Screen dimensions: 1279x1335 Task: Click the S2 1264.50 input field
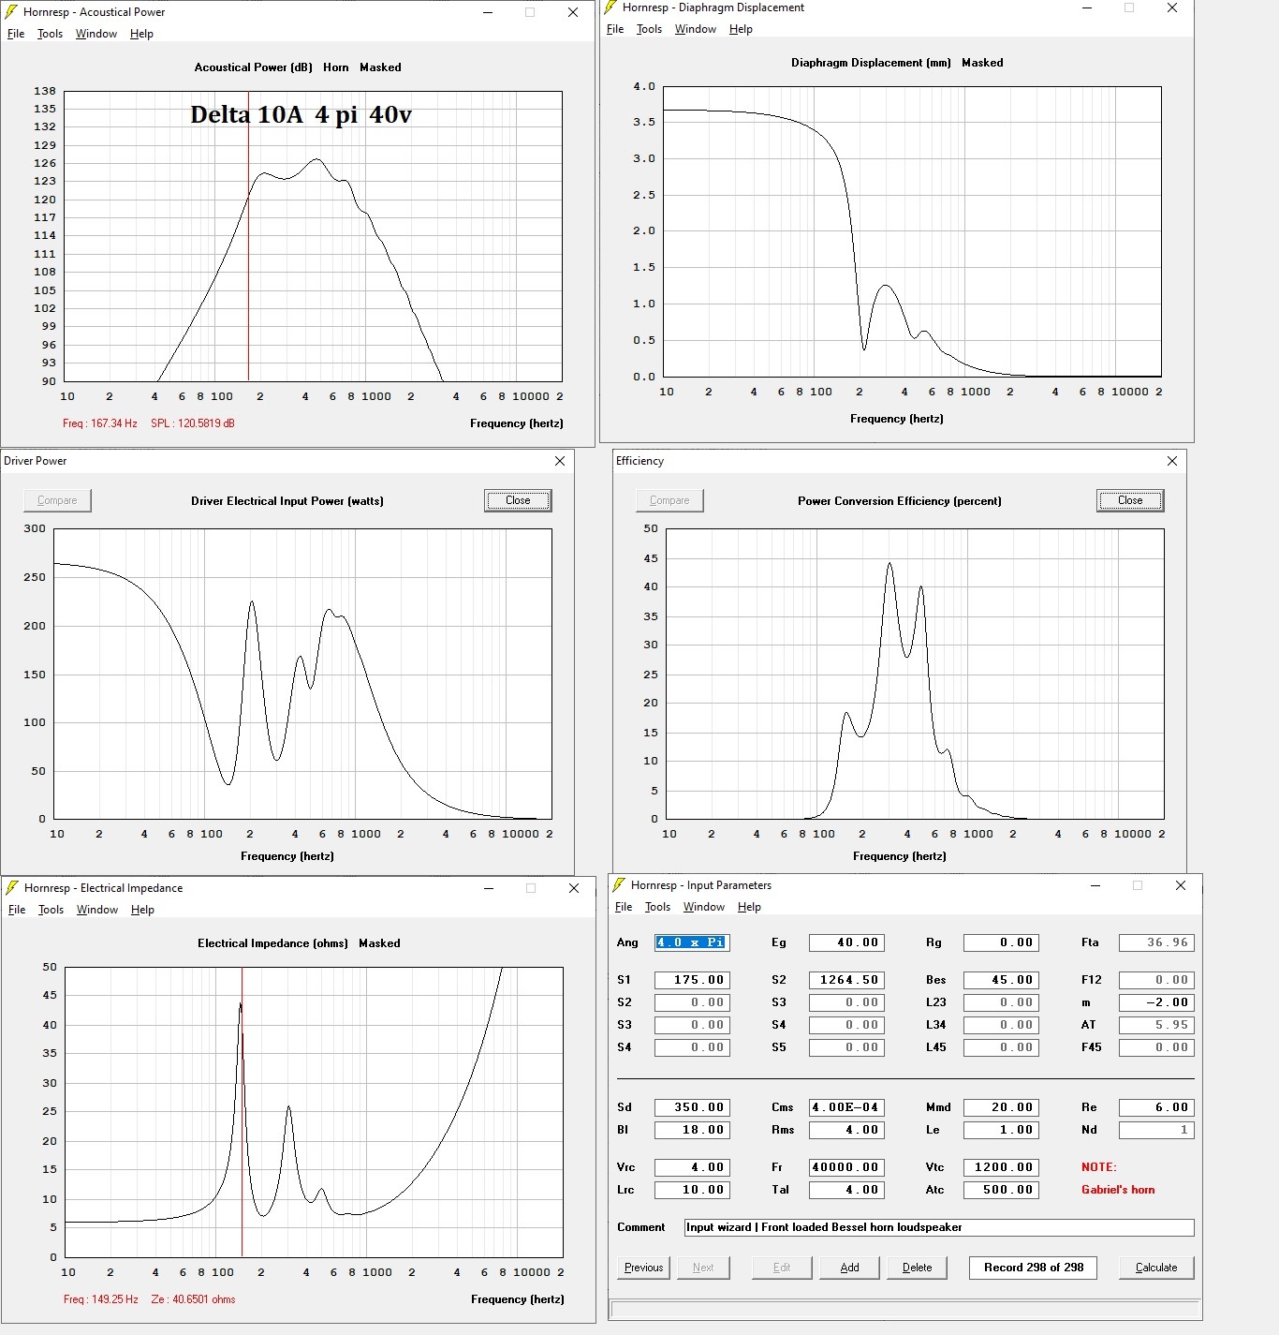pyautogui.click(x=846, y=980)
